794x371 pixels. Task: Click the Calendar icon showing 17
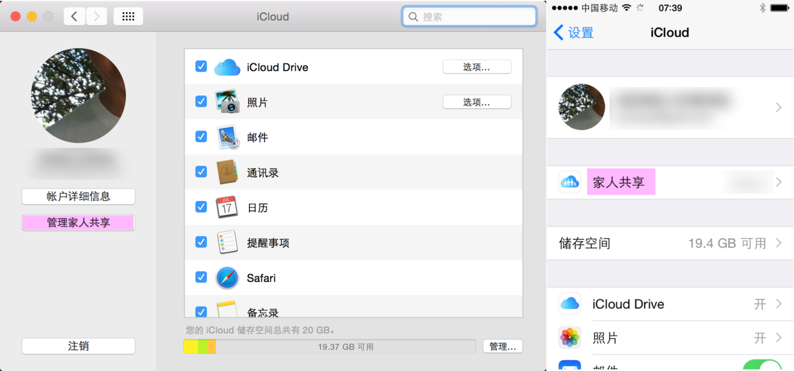point(227,207)
